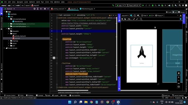Toggle the Project tool window stripe button
The image size is (188, 105).
1,11
